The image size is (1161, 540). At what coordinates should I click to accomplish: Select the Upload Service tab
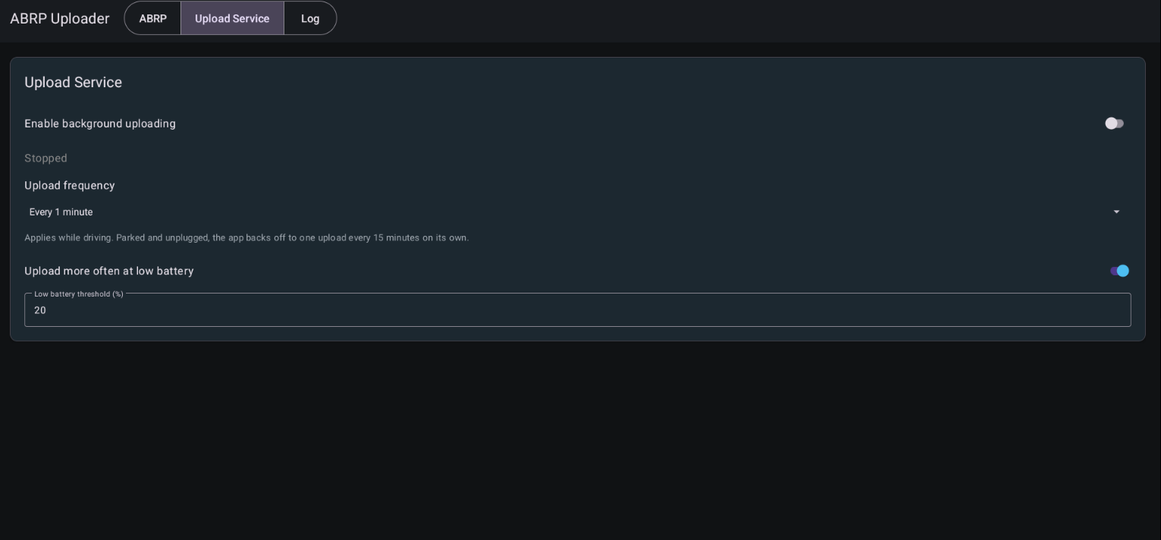(x=232, y=18)
